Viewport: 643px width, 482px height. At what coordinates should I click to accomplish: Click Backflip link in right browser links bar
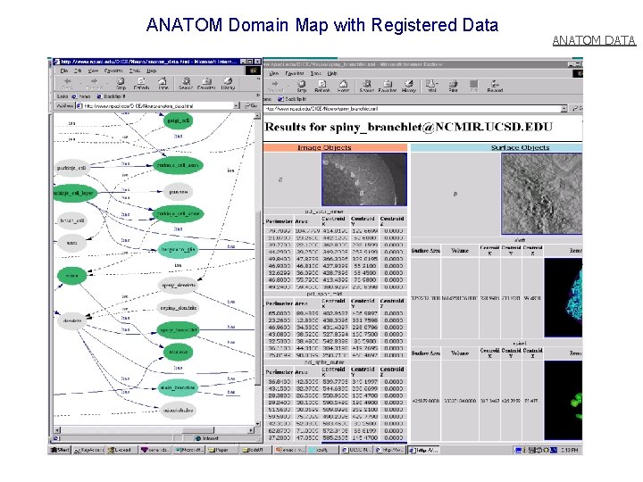[x=292, y=99]
